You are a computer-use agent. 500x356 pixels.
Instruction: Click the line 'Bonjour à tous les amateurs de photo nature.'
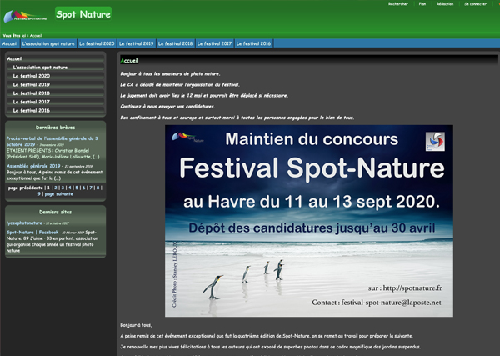click(x=170, y=73)
